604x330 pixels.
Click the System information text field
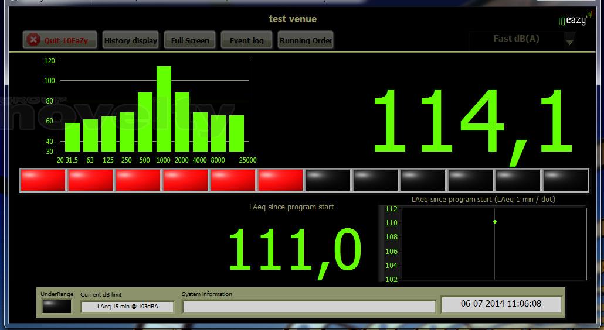pyautogui.click(x=309, y=307)
